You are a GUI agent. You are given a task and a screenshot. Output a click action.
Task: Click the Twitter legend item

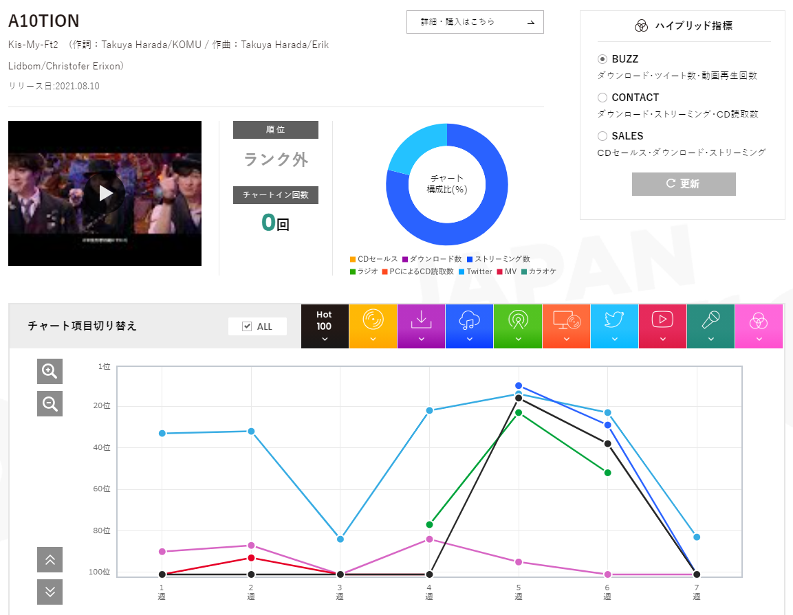475,272
